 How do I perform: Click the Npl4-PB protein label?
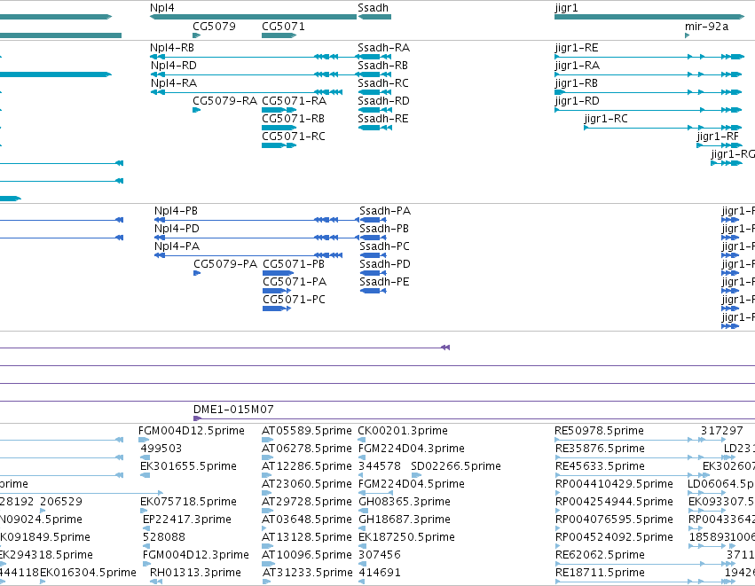177,211
